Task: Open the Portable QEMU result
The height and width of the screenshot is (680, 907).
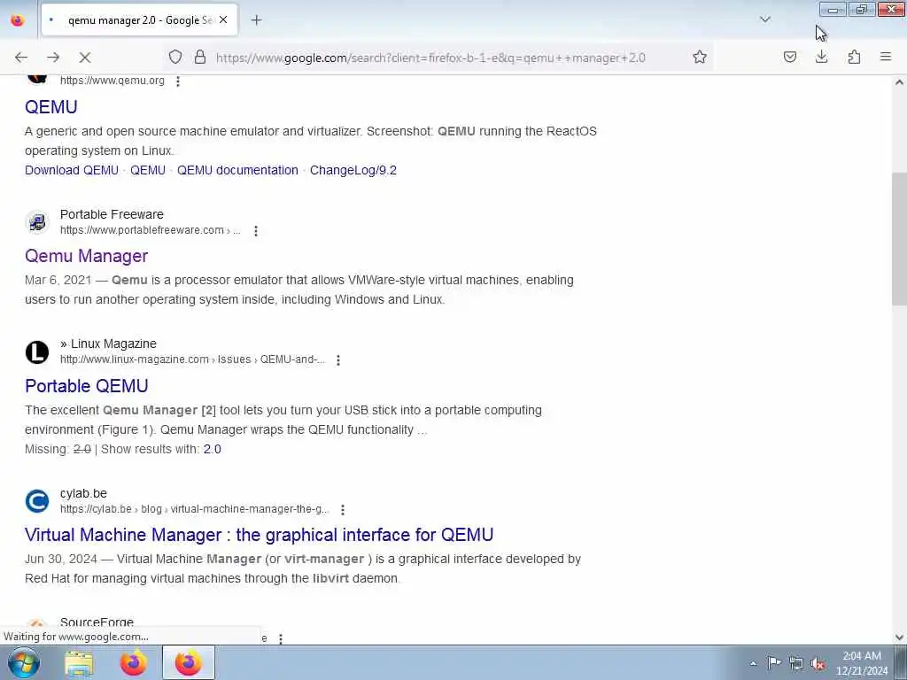Action: (87, 386)
